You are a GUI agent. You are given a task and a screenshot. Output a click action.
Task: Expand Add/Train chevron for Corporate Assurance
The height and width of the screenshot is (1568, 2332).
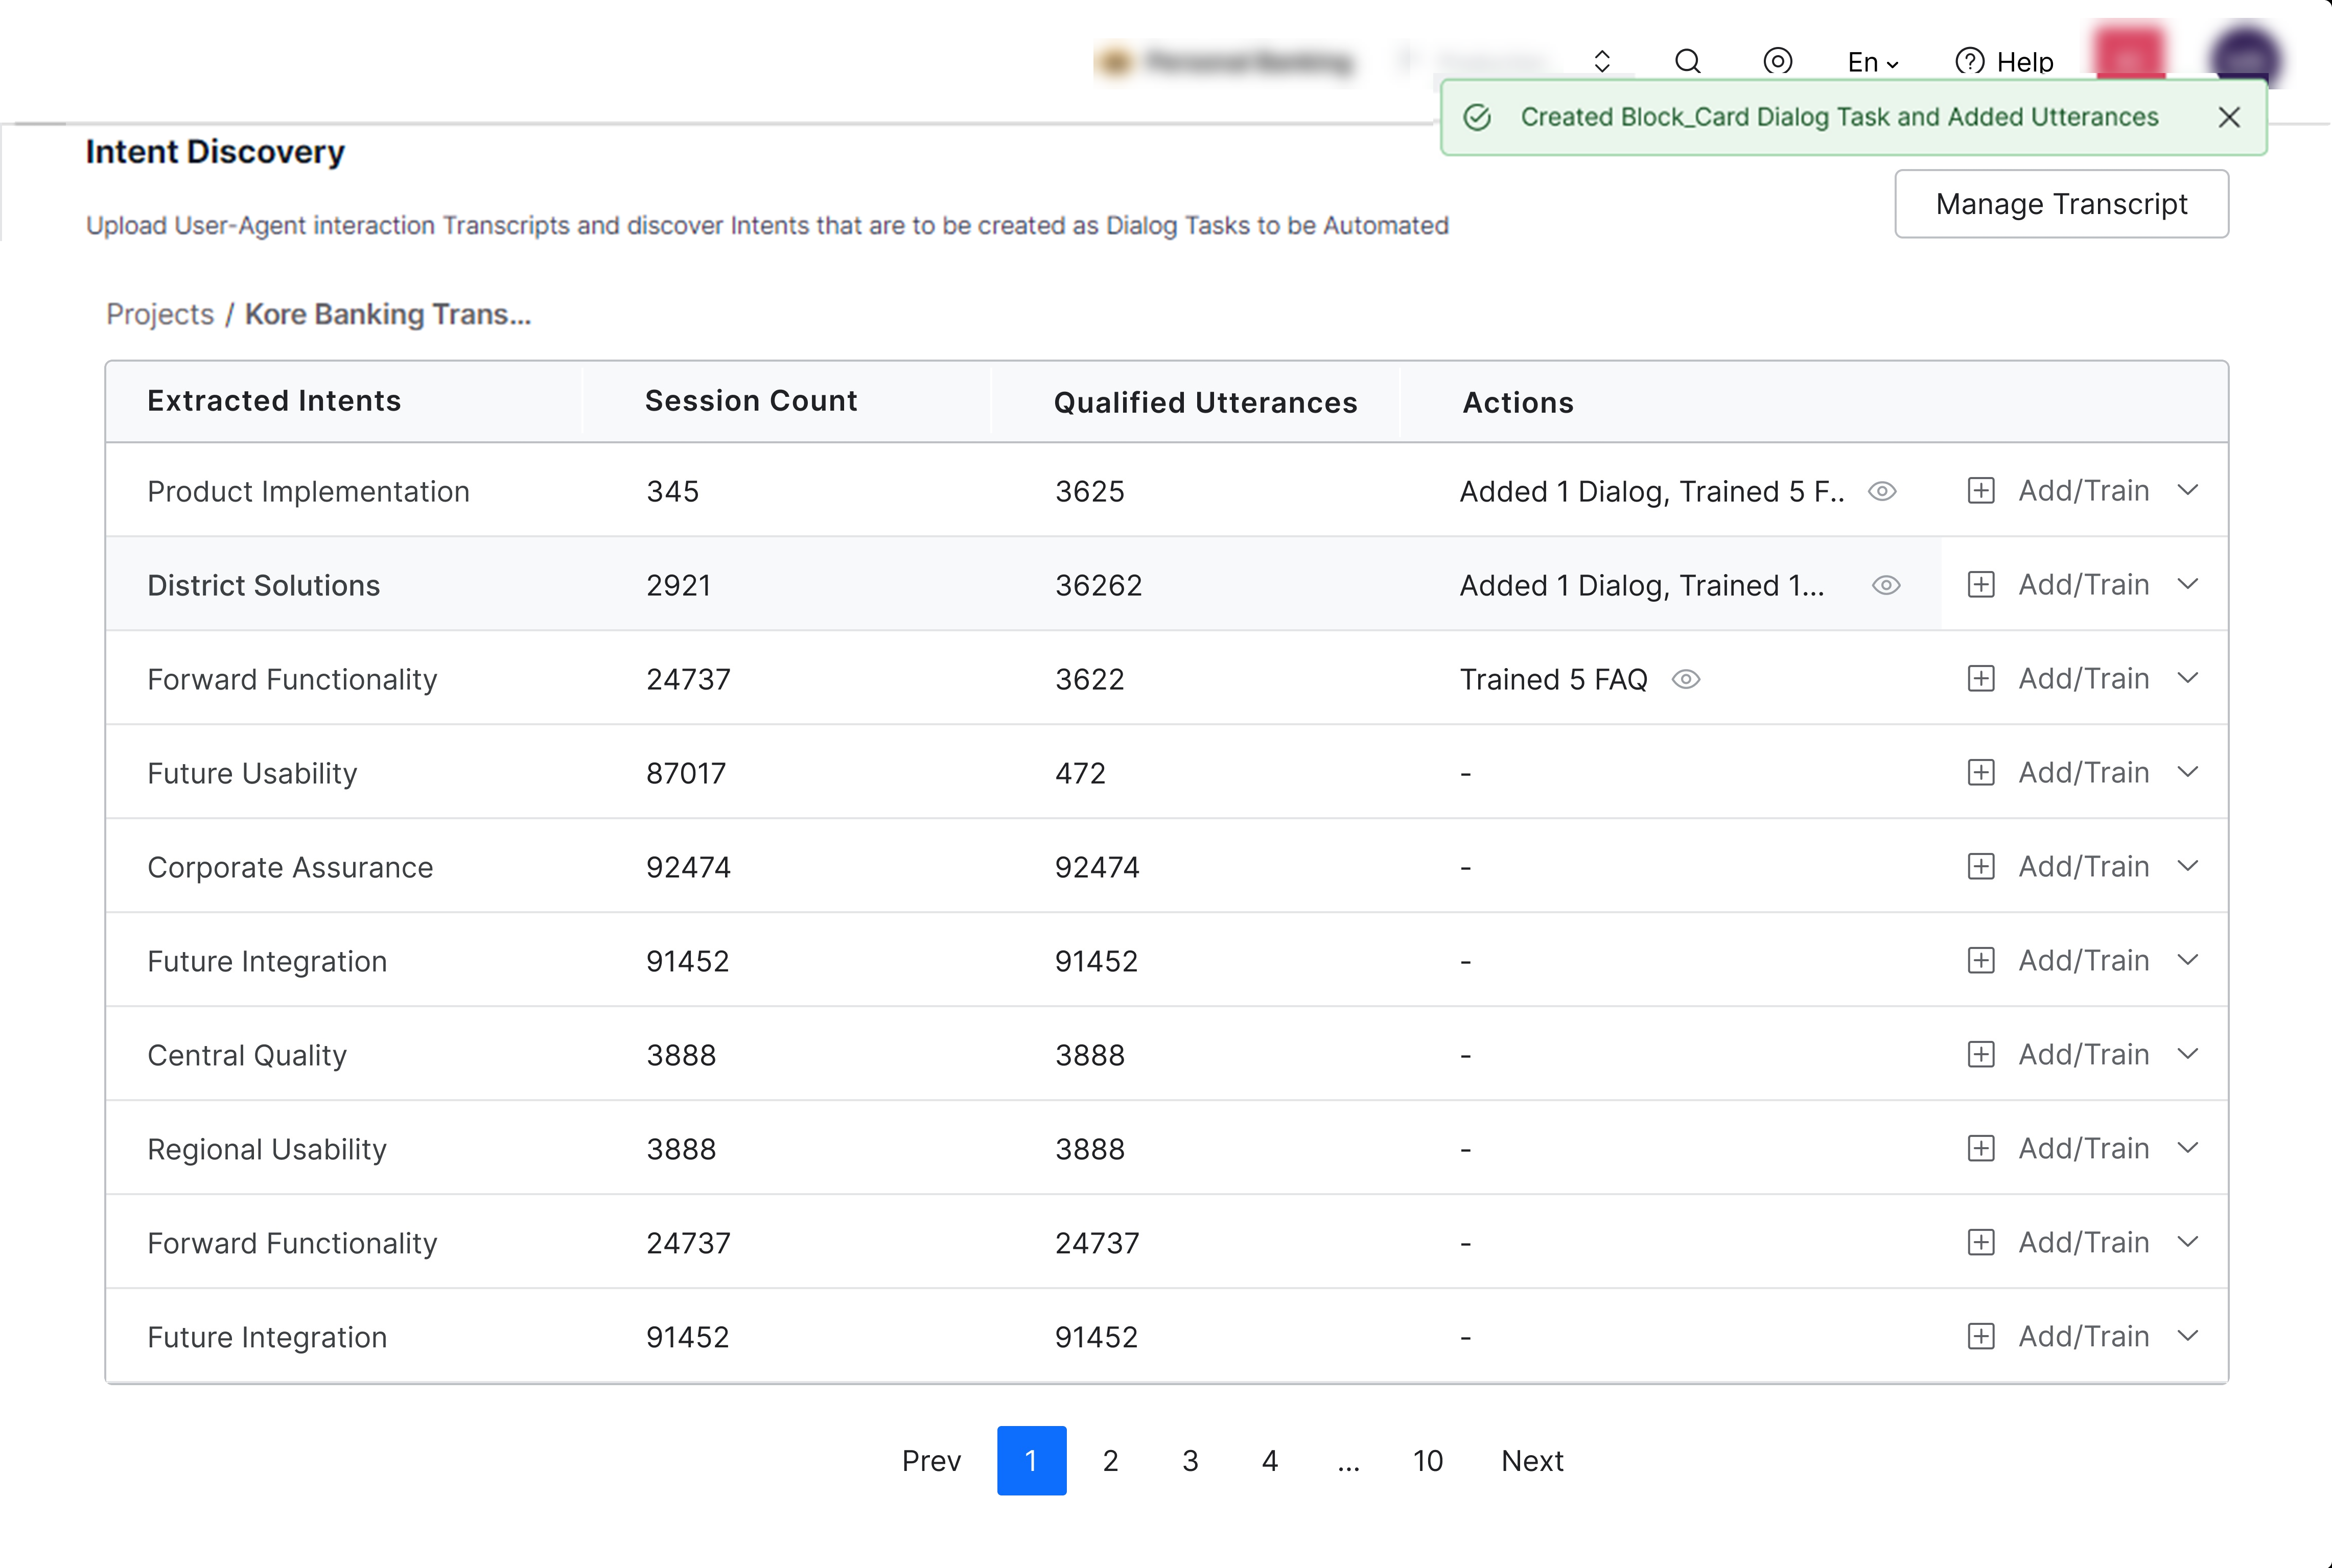point(2188,866)
